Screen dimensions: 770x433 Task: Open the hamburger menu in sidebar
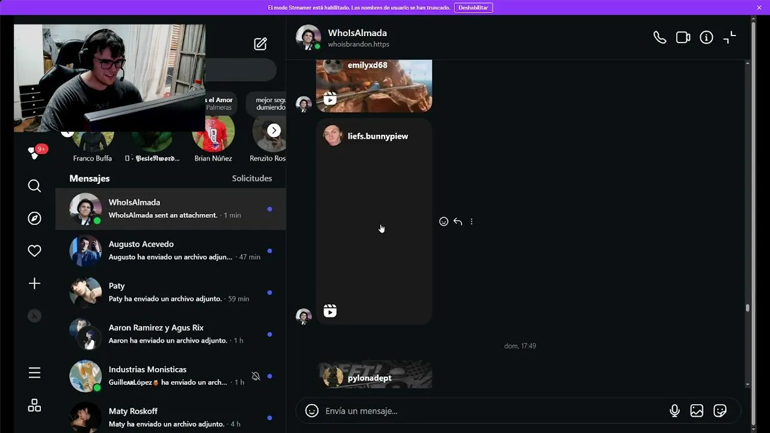pos(34,373)
